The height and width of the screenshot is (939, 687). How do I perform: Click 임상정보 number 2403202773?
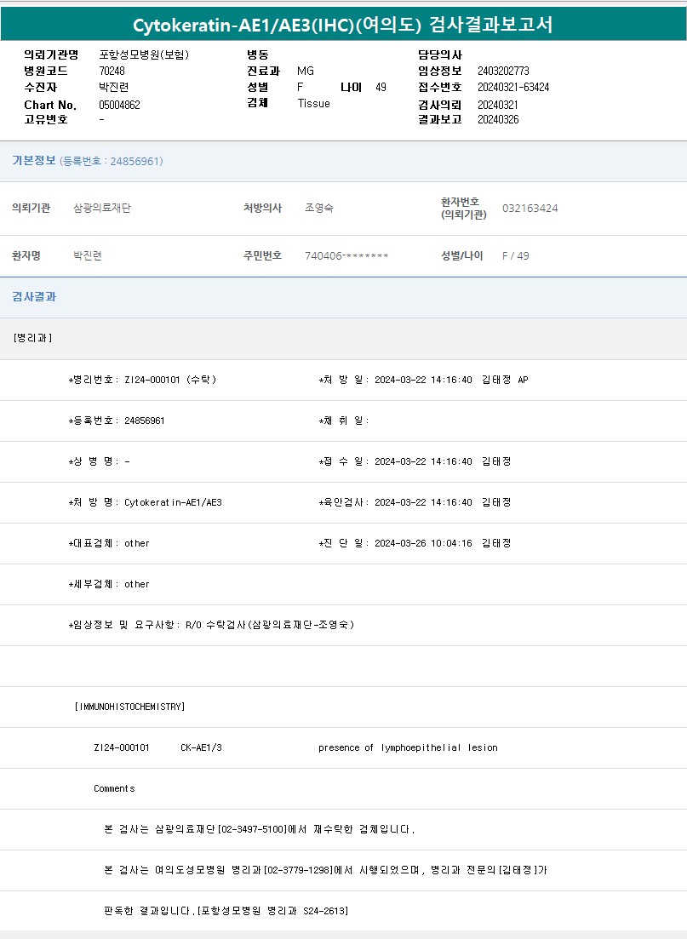tap(503, 71)
